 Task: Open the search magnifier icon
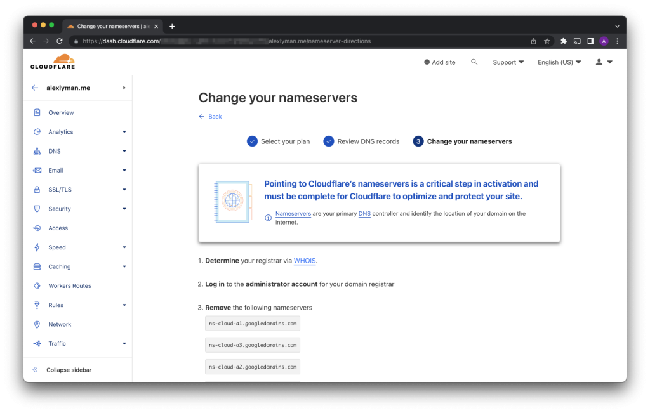point(474,62)
